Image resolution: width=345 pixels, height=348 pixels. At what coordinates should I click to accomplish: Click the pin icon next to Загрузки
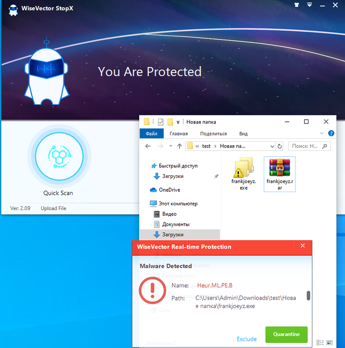point(216,176)
